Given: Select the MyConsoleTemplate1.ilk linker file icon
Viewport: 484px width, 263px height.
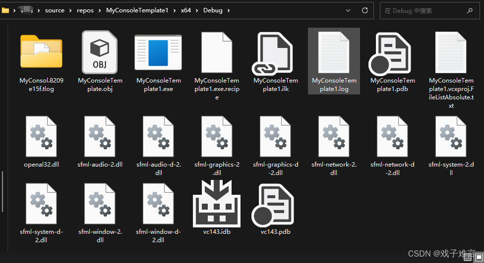Looking at the screenshot, I should click(272, 53).
